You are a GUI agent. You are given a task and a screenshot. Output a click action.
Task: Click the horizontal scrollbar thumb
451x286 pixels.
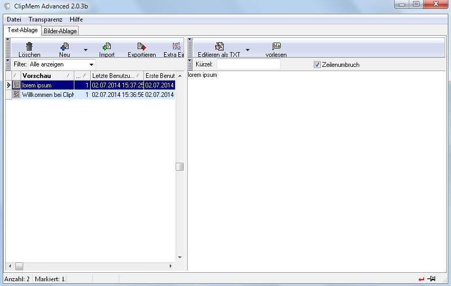(x=19, y=266)
